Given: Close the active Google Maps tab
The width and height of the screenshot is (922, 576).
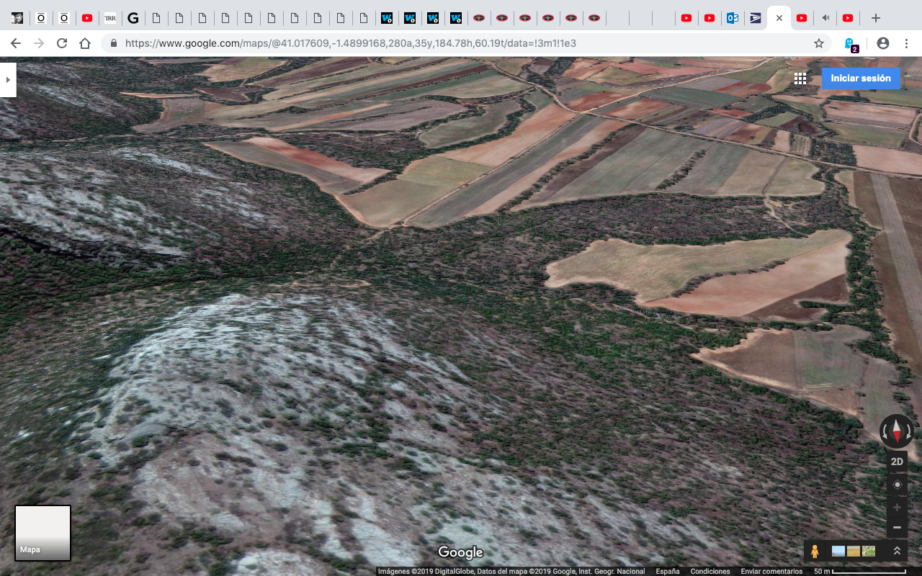Looking at the screenshot, I should 779,18.
